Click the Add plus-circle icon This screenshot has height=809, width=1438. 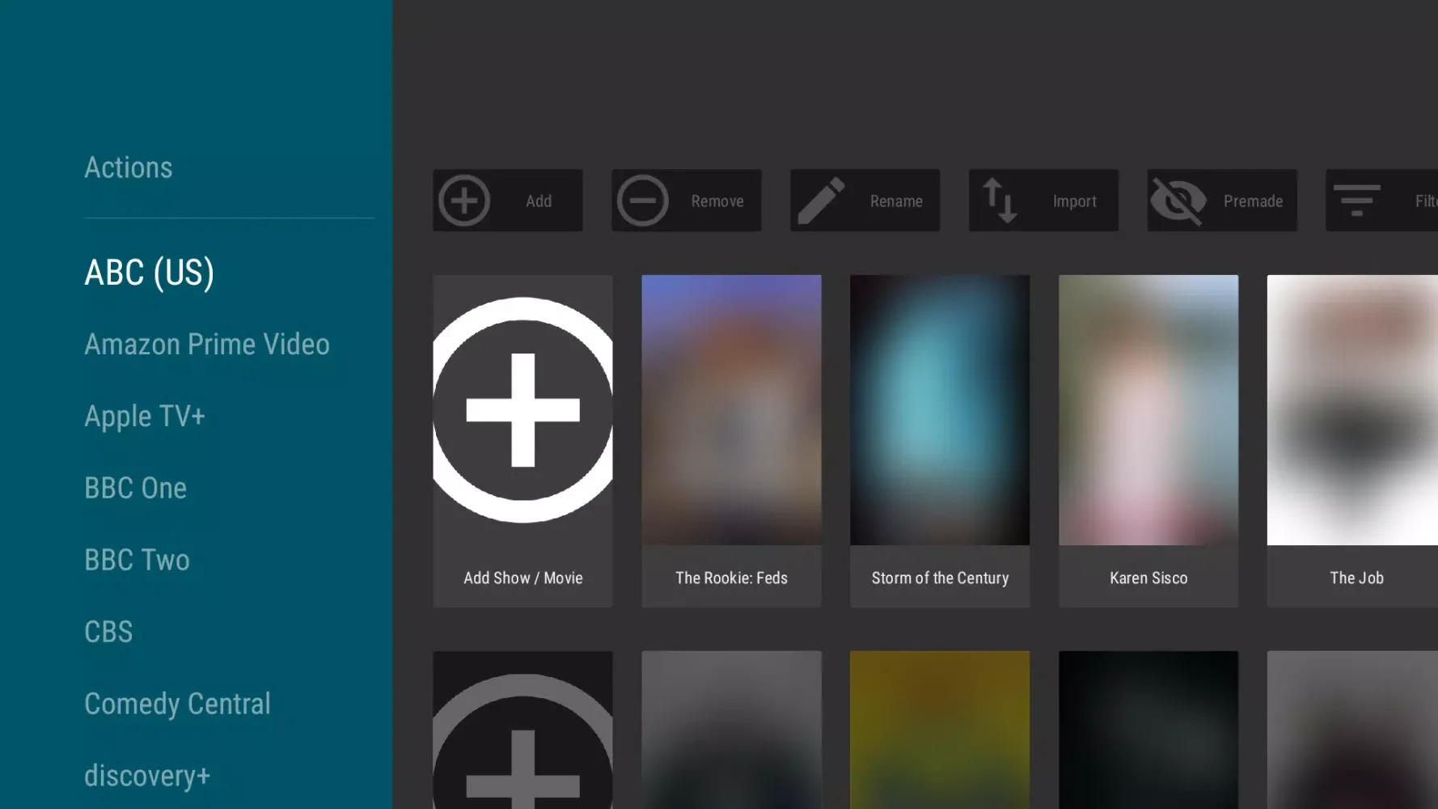pyautogui.click(x=464, y=201)
